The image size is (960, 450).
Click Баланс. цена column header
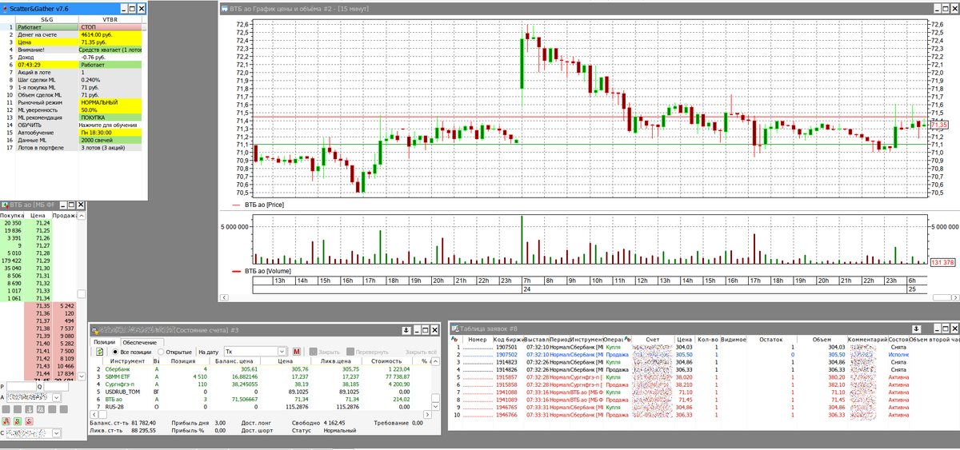[234, 360]
